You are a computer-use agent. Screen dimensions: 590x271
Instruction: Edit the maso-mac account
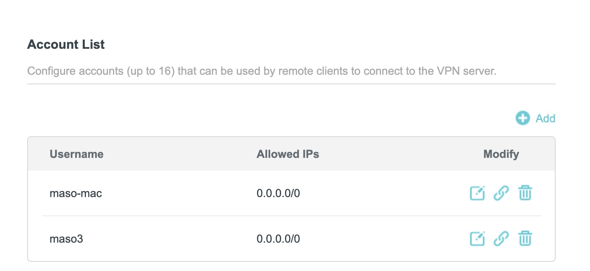click(477, 193)
